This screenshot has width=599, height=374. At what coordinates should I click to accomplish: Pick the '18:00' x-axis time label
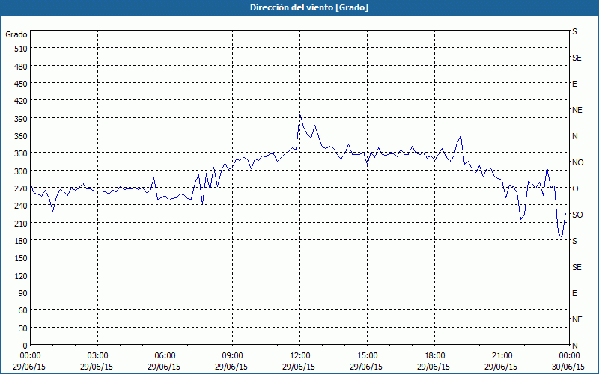pyautogui.click(x=434, y=356)
